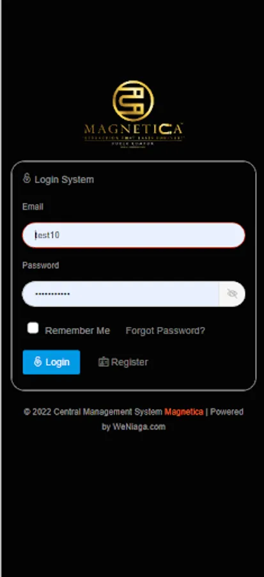Image resolution: width=264 pixels, height=577 pixels.
Task: Click the Password field label
Action: (40, 265)
